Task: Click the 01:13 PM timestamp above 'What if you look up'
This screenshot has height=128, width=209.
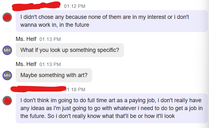Action: coord(50,39)
